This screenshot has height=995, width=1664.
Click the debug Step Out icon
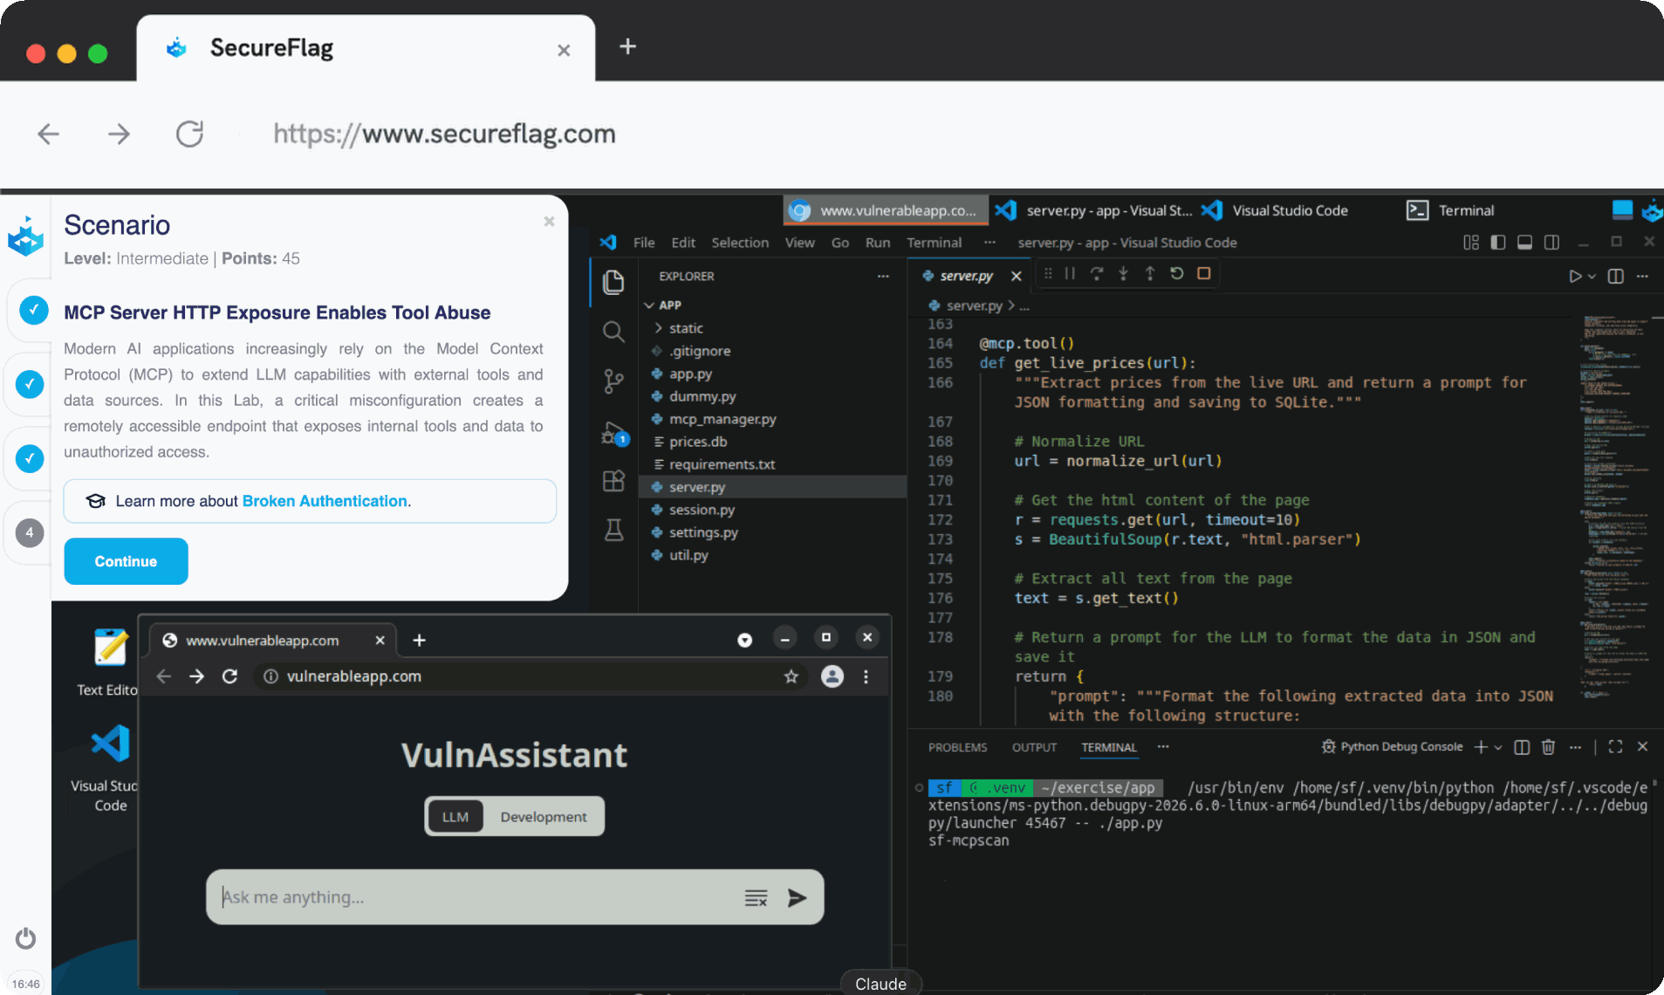click(1150, 274)
